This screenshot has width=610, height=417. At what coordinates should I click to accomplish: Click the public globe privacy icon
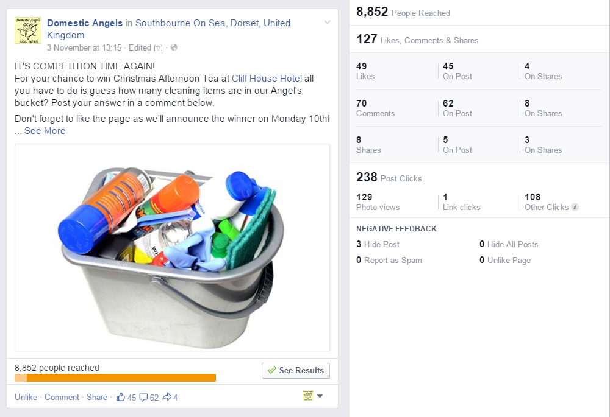174,47
